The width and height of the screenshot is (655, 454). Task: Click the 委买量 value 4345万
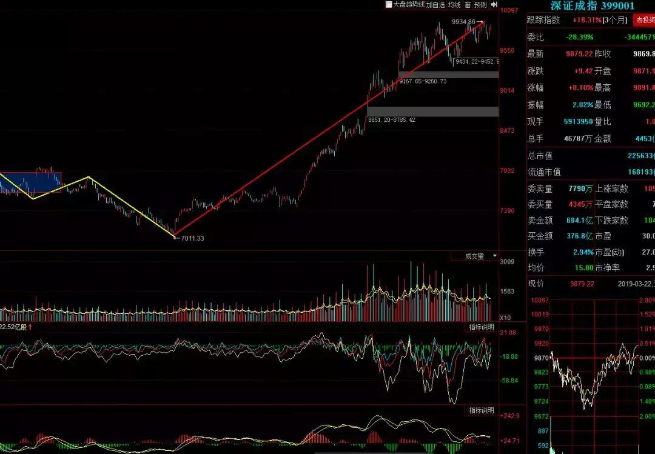pyautogui.click(x=580, y=204)
